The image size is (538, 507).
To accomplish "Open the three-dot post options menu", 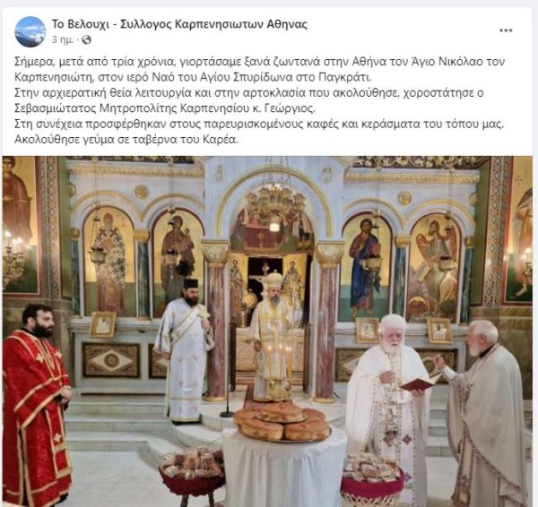I will pos(506,30).
